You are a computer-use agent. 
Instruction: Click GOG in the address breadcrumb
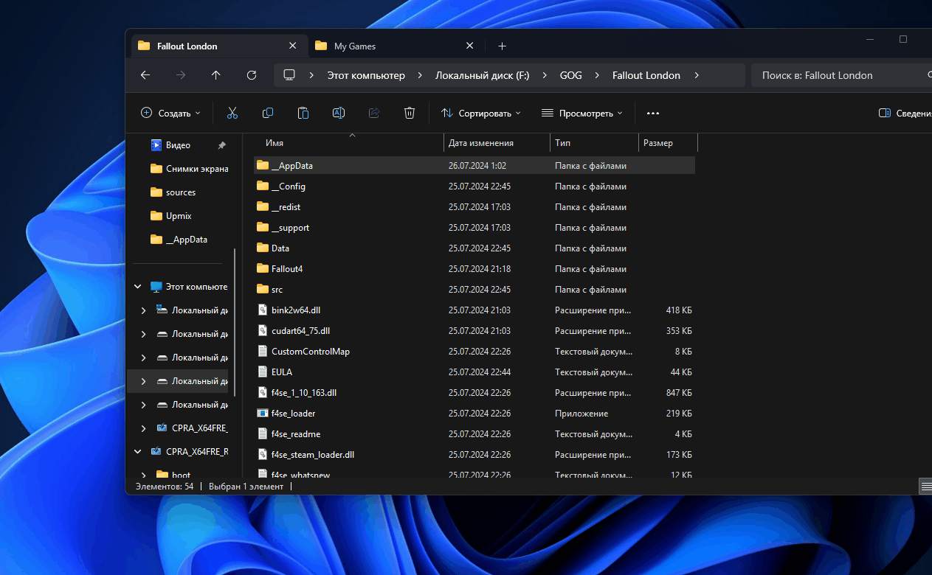tap(571, 75)
